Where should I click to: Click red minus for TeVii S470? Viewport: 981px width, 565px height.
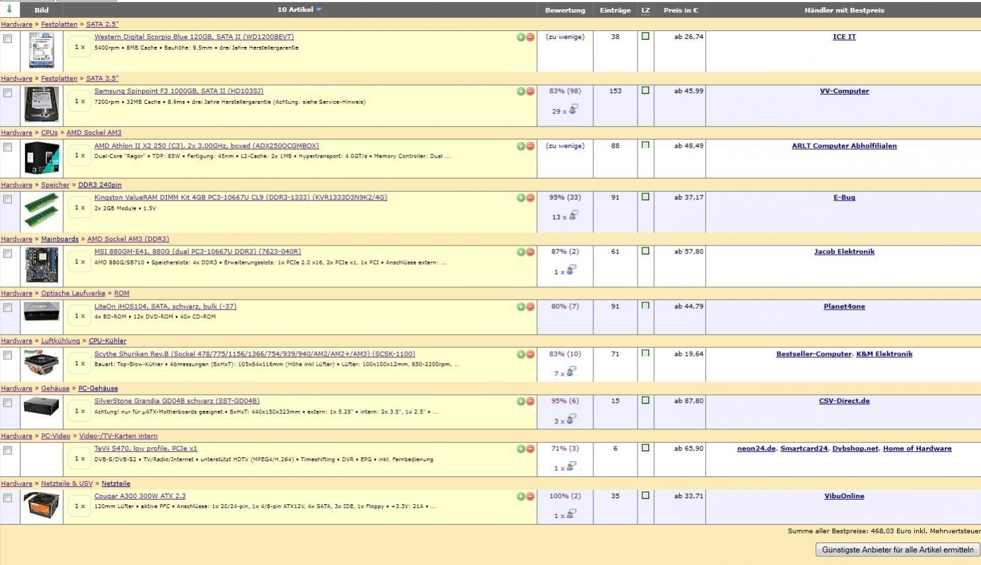click(x=531, y=449)
